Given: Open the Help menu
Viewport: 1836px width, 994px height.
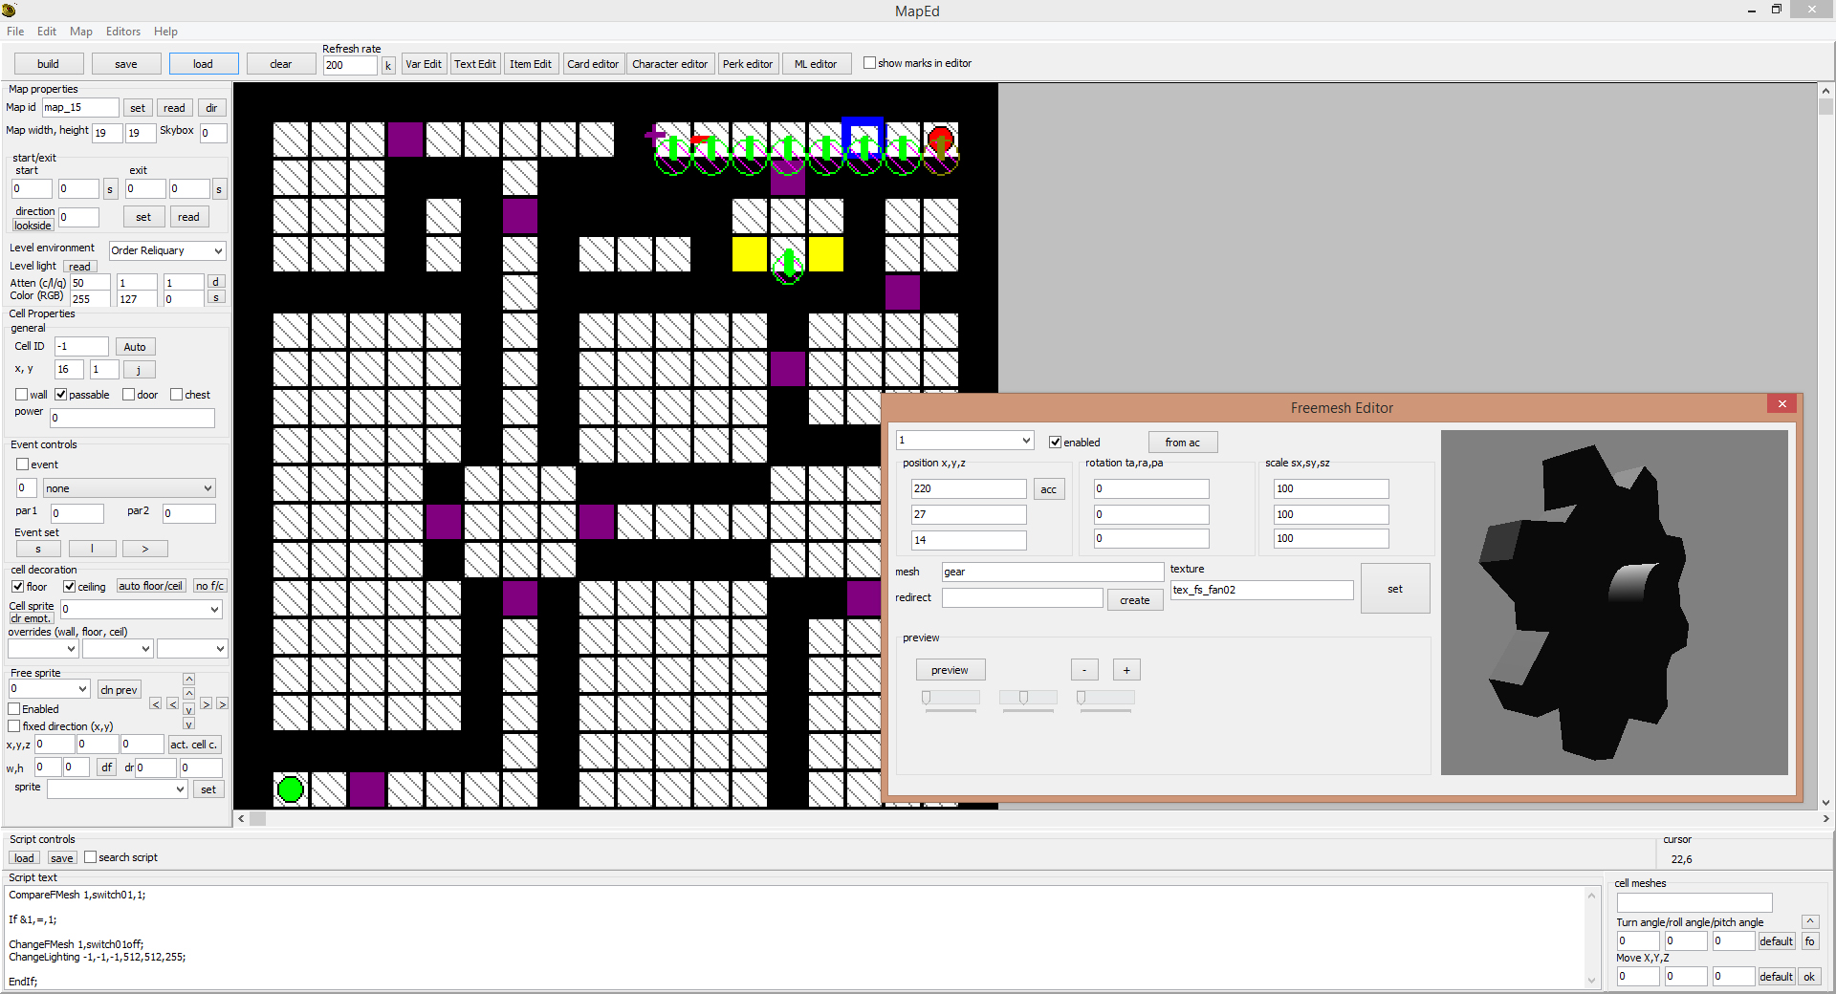Looking at the screenshot, I should pos(166,32).
